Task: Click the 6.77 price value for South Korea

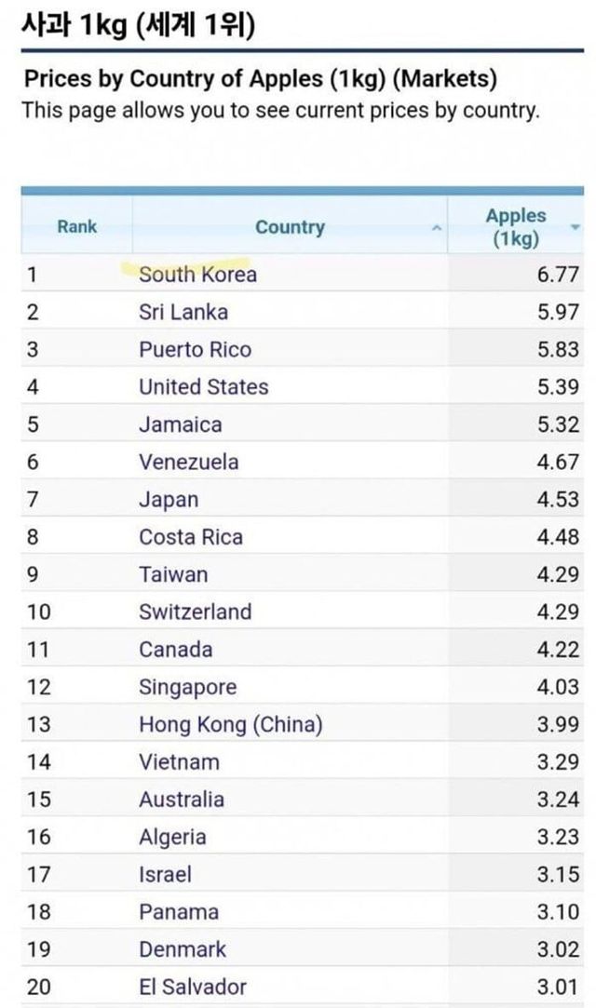Action: click(558, 275)
